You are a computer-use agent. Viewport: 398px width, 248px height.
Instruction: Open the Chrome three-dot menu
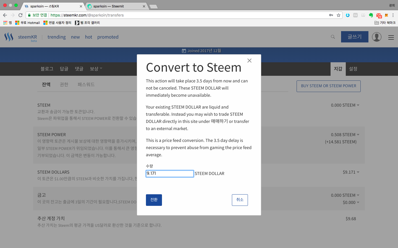pos(393,15)
